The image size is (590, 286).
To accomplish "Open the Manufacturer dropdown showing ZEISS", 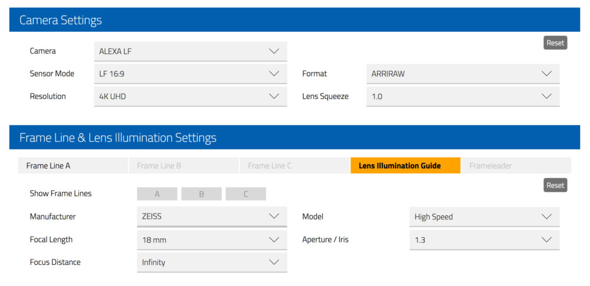I will pos(212,217).
